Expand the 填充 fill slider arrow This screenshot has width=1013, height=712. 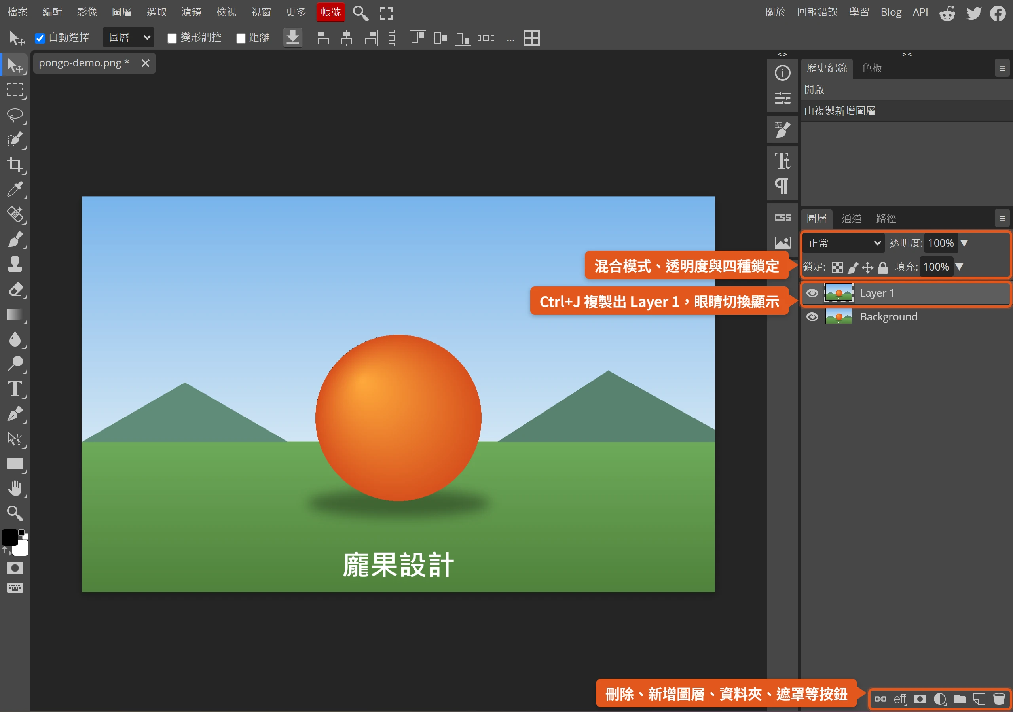pos(959,267)
